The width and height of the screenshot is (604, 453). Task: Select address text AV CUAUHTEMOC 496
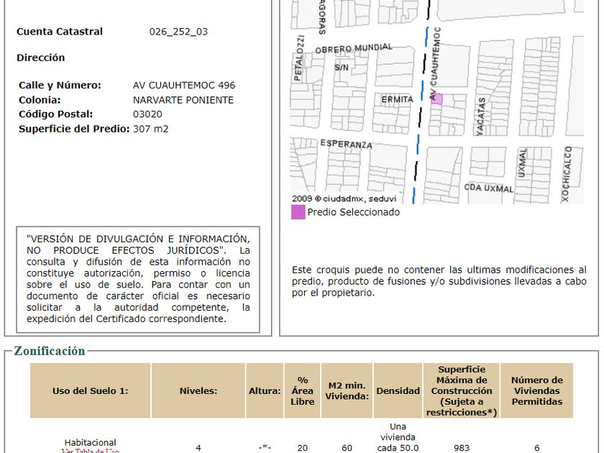tap(184, 85)
